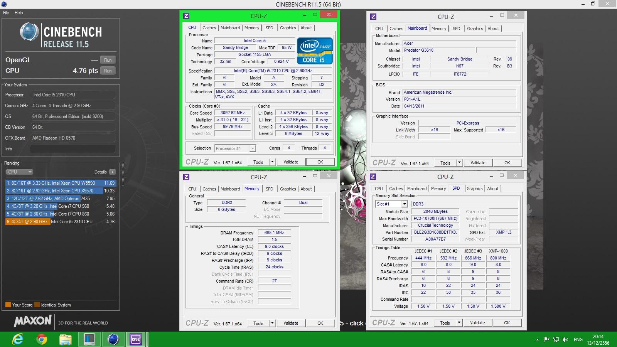
Task: Select the Core i5-2310 ranking row
Action: click(61, 222)
